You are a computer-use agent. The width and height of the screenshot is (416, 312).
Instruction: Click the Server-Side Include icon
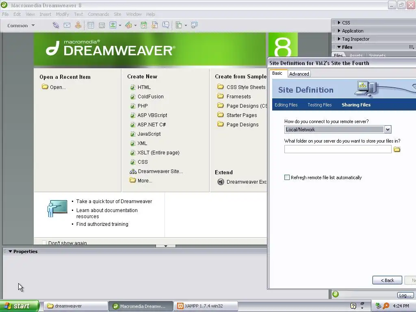click(155, 25)
